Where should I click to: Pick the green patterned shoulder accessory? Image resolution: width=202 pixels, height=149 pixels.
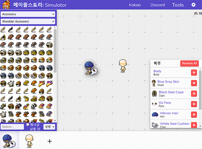26,83
